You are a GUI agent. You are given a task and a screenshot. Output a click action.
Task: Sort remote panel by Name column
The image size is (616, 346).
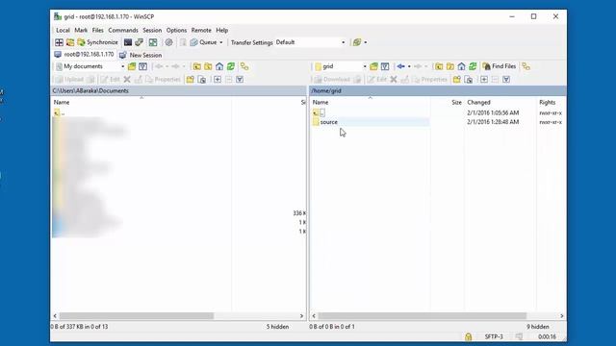pos(371,103)
